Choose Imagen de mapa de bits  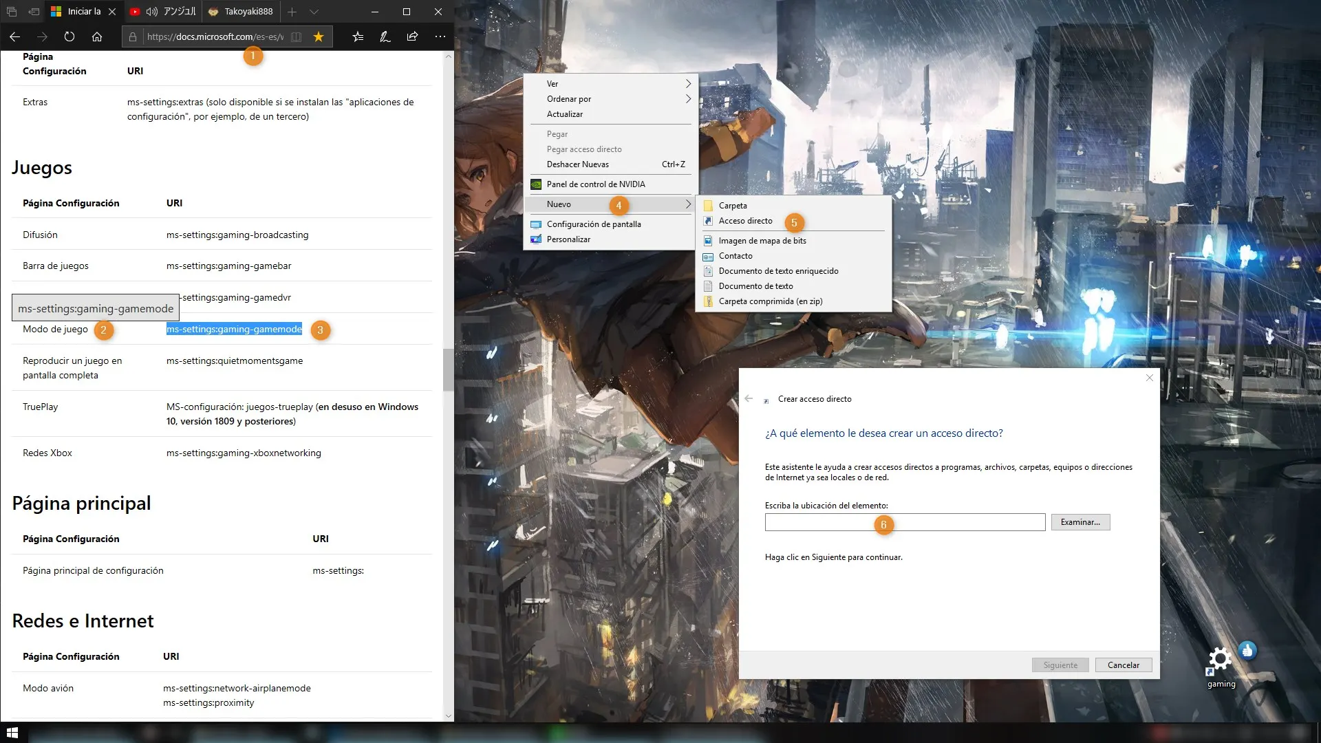(794, 241)
